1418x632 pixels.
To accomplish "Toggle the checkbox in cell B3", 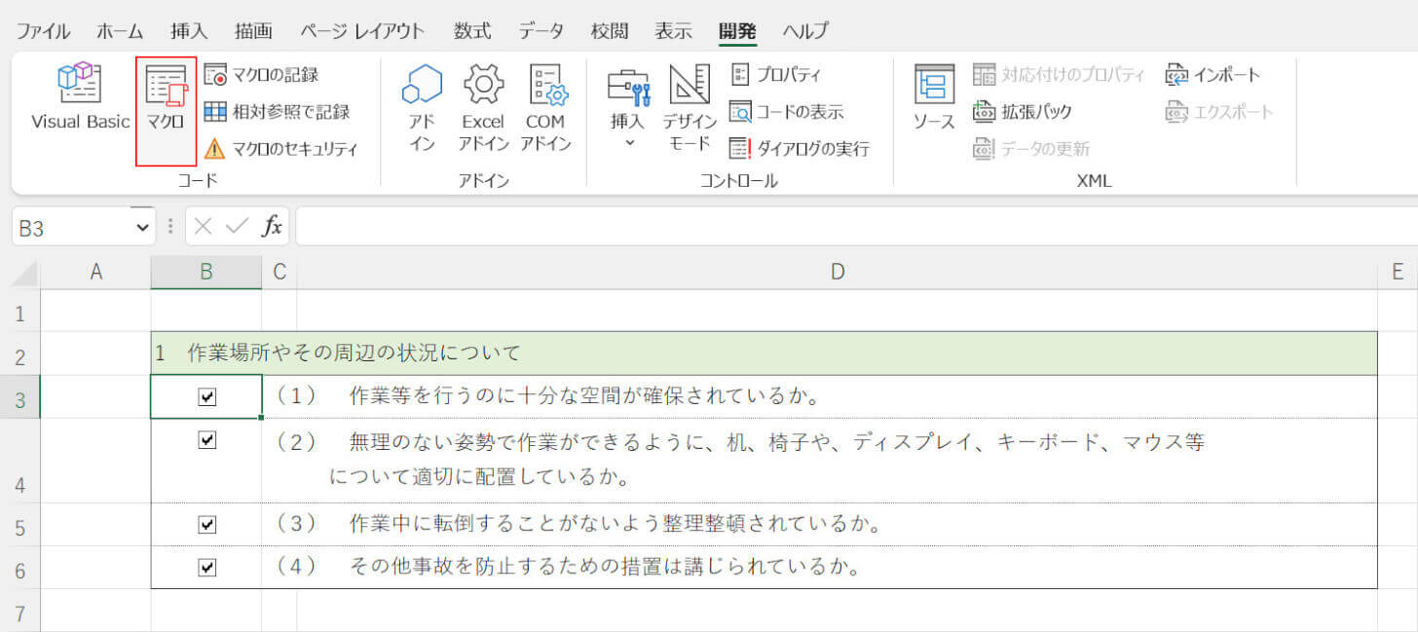I will (x=205, y=394).
